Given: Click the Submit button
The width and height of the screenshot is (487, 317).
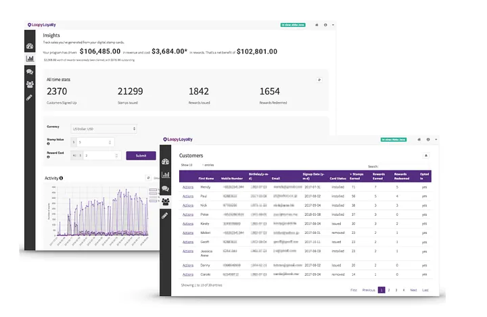Looking at the screenshot, I should (141, 155).
